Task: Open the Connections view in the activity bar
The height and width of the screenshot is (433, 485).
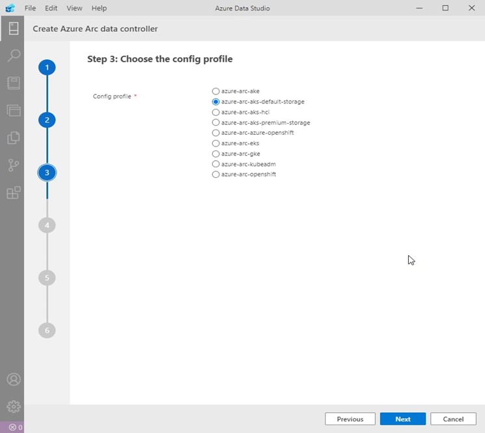Action: 13,29
